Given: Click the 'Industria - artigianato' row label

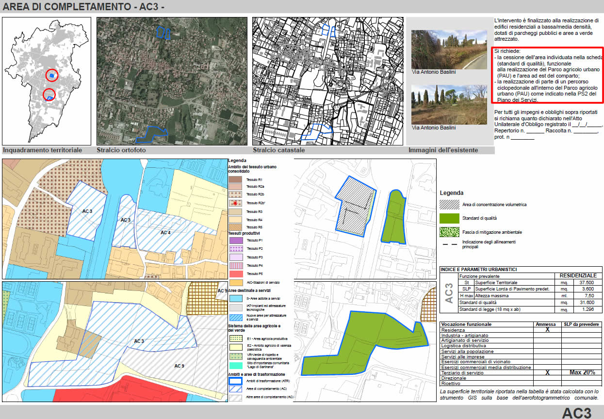Looking at the screenshot, I should tap(465, 335).
